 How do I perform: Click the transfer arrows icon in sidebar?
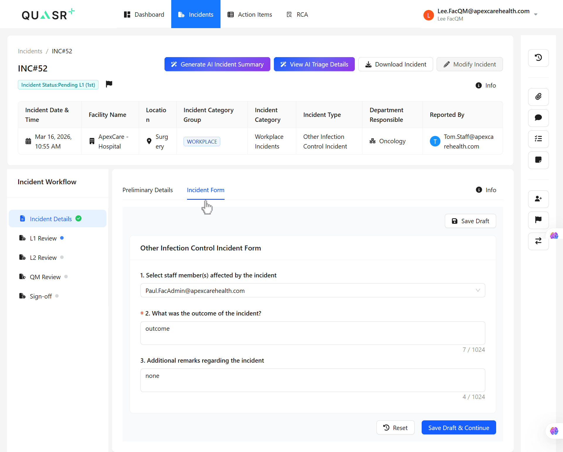coord(538,241)
